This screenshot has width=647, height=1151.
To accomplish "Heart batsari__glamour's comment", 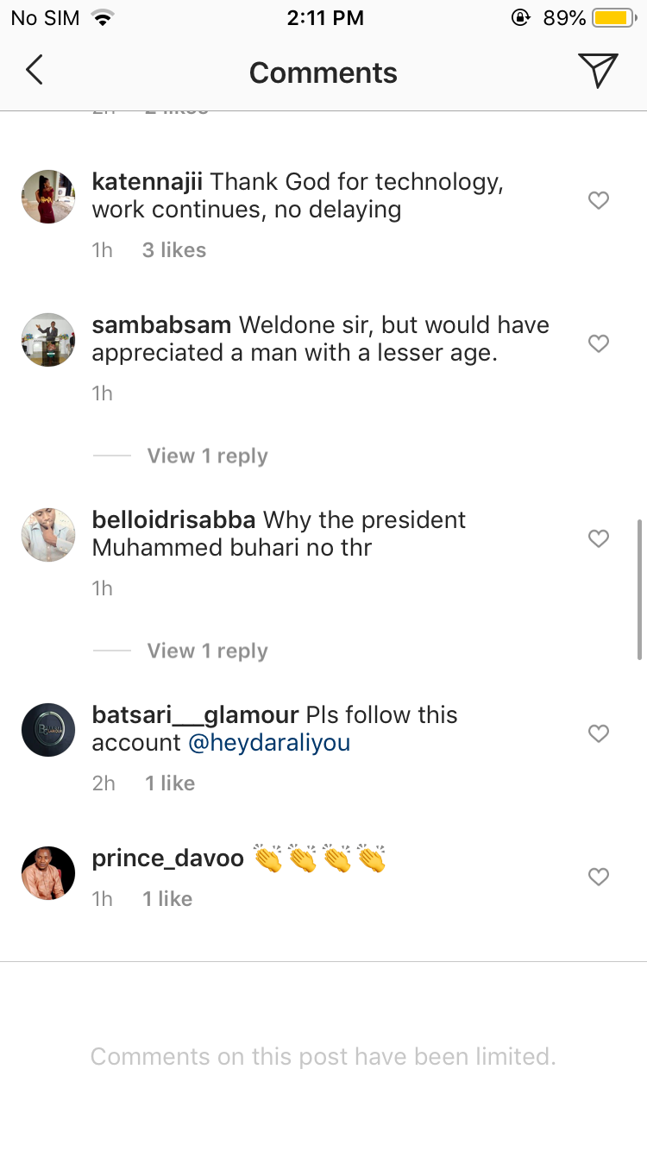I will tap(599, 733).
